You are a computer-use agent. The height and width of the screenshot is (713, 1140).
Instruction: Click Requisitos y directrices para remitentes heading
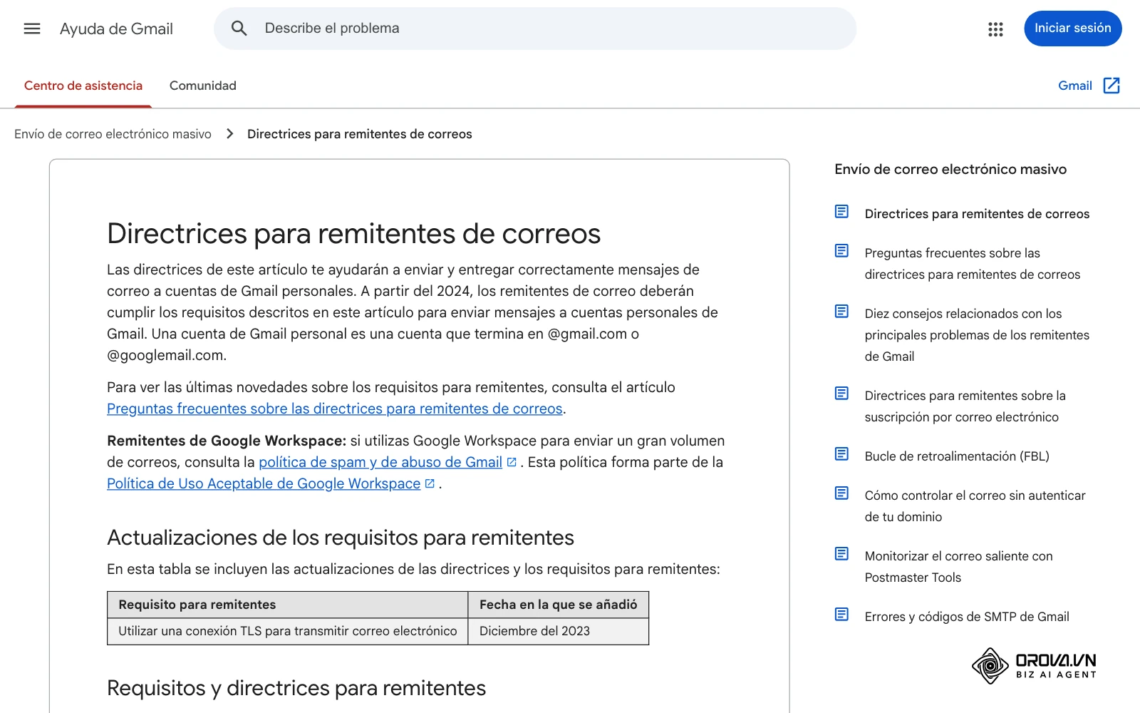click(296, 688)
